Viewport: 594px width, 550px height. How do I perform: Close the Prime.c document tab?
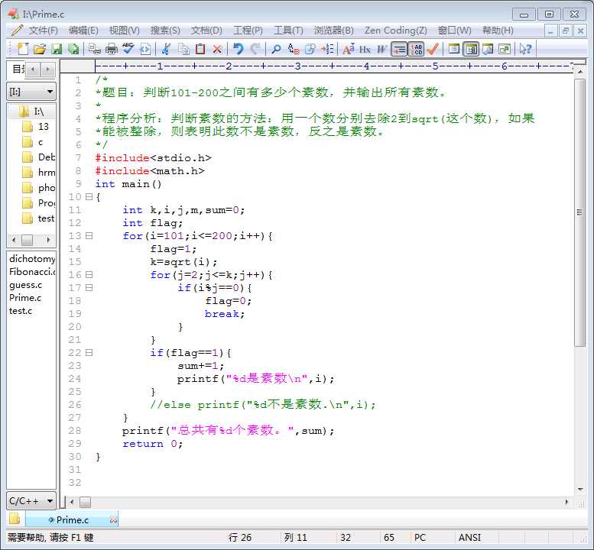point(113,519)
